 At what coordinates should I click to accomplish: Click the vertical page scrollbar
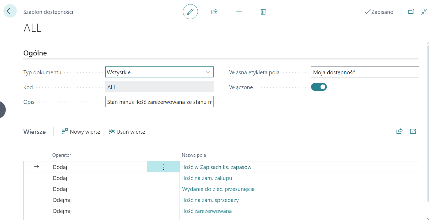(x=428, y=123)
